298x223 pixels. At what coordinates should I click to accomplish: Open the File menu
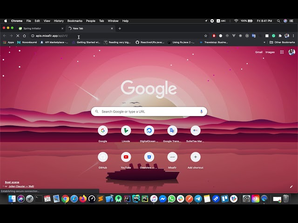(28, 21)
